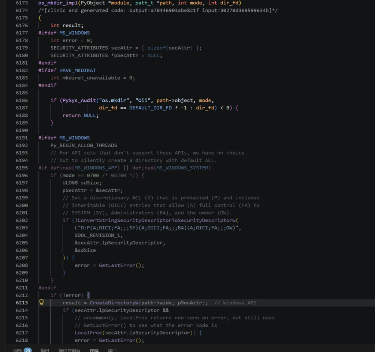375x352 pixels.
Task: Click 'mode == 0700' condition
Action: (81, 175)
